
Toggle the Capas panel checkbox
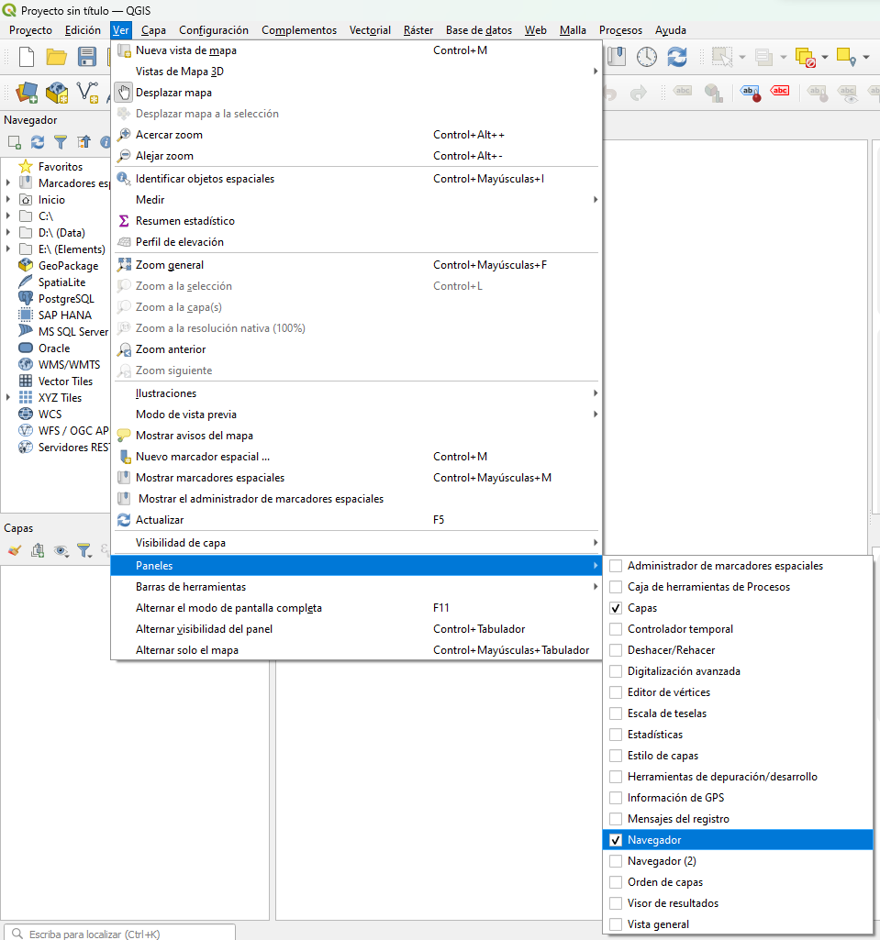(616, 608)
